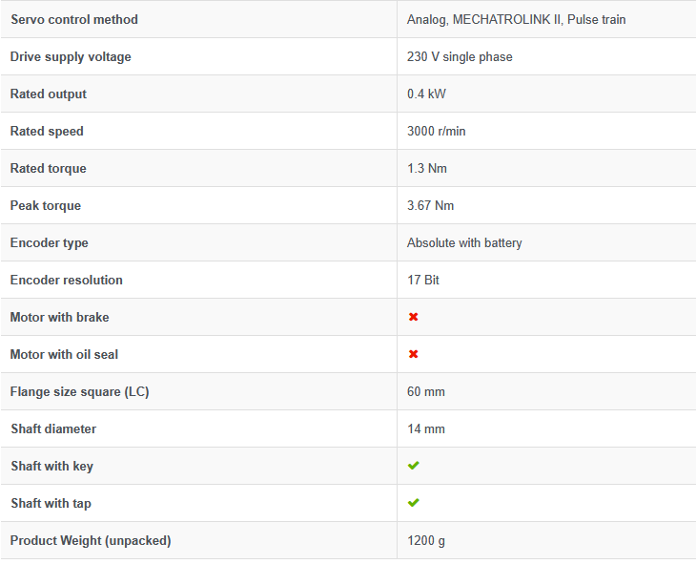Click the red X beside Motor with oil seal
696x564 pixels.
(413, 354)
